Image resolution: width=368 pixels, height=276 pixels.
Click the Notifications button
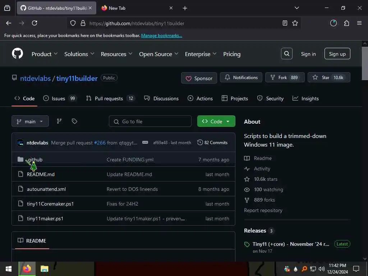(x=241, y=78)
